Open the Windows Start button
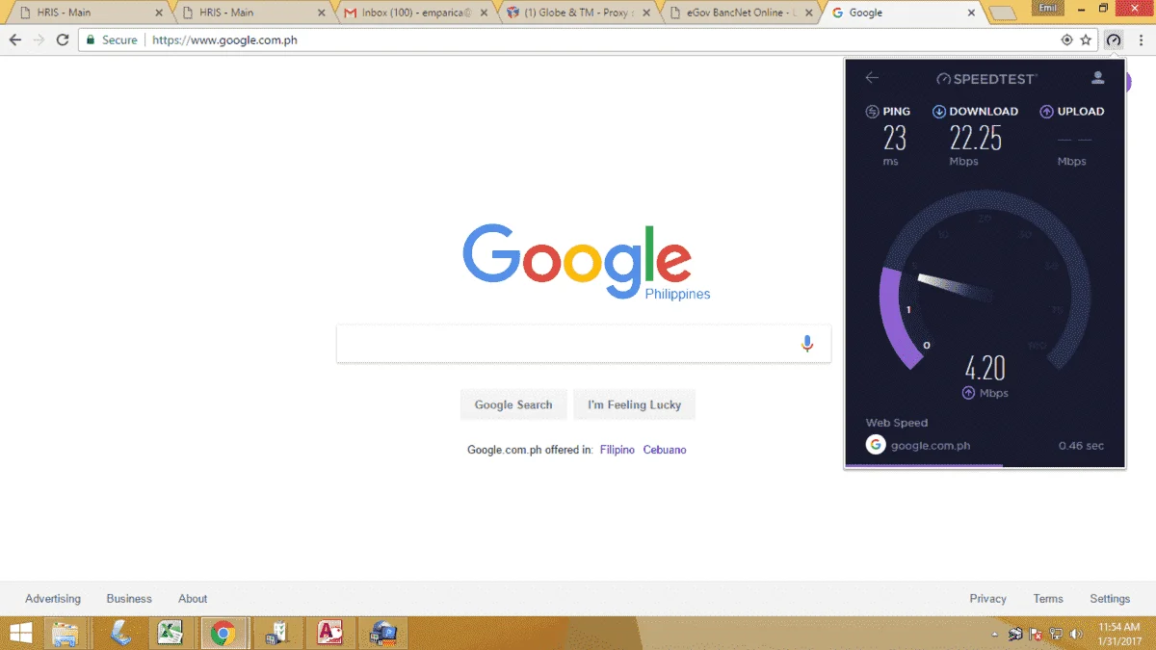The image size is (1156, 650). click(18, 633)
